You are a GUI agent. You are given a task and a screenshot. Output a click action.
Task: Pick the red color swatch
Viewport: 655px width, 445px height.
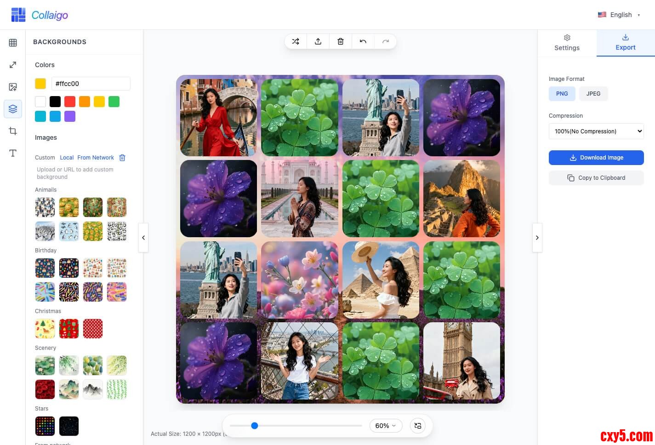tap(70, 102)
